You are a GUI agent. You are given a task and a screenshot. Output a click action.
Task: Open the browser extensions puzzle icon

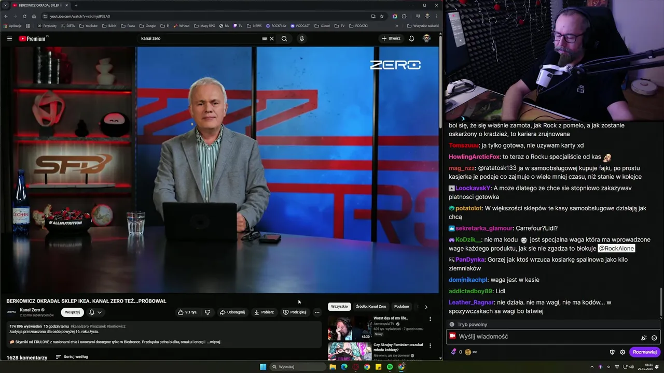pos(404,16)
